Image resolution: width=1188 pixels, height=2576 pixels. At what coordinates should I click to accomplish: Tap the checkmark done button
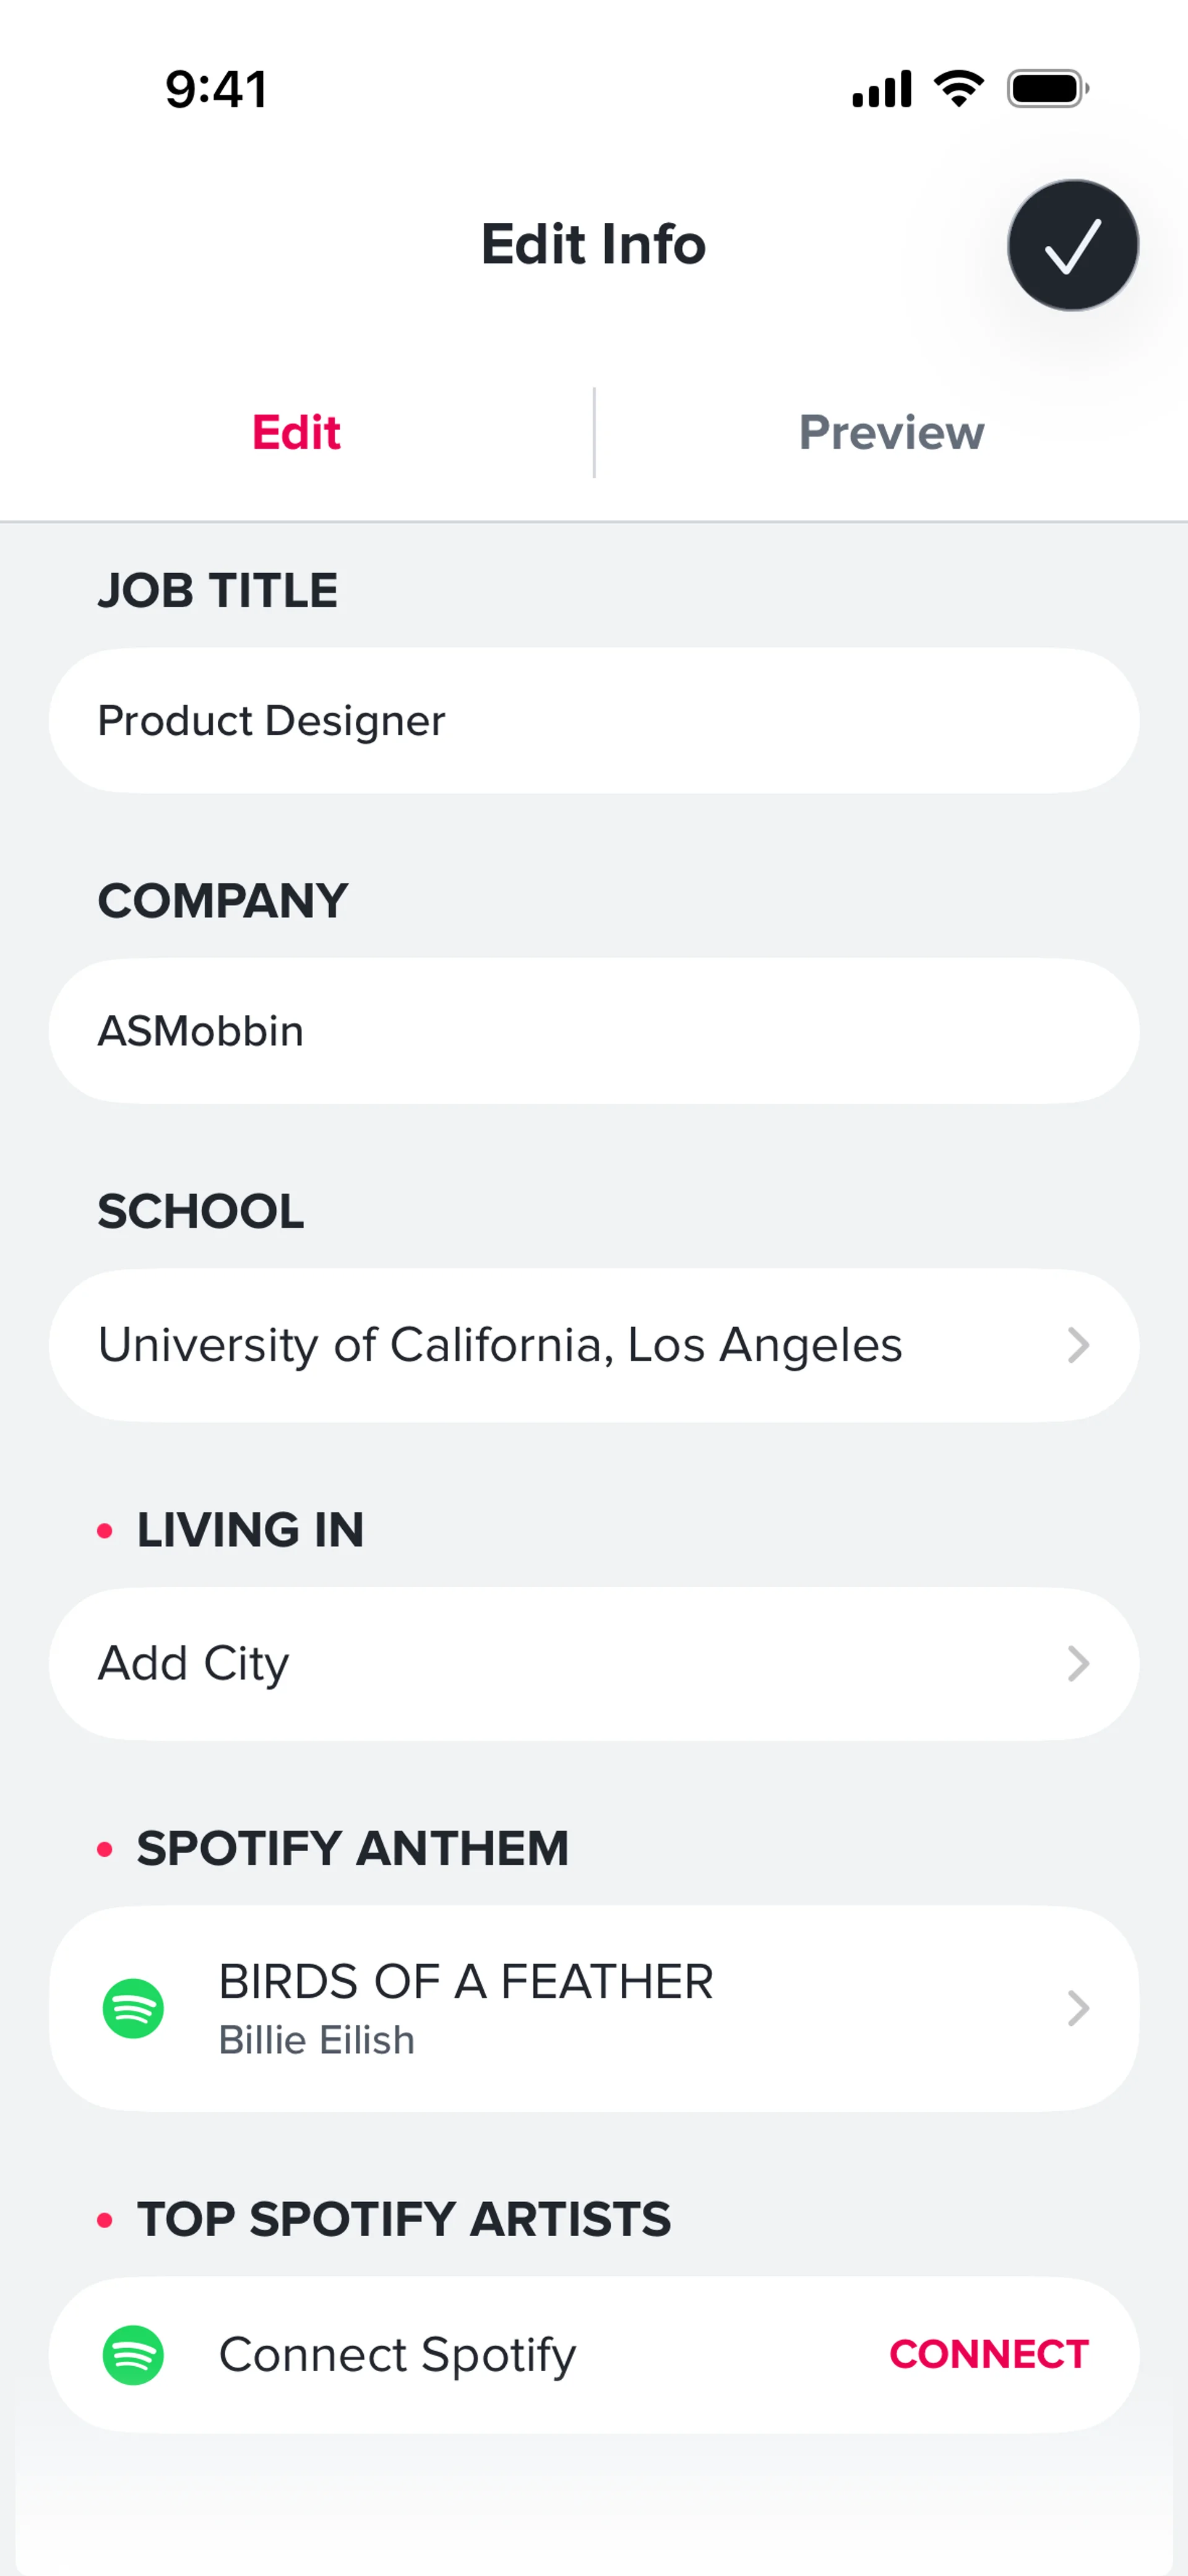click(x=1072, y=245)
